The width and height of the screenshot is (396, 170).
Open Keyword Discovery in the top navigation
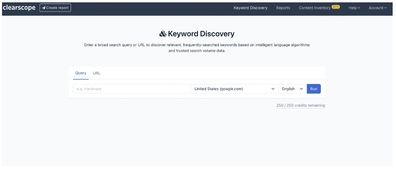(x=251, y=8)
